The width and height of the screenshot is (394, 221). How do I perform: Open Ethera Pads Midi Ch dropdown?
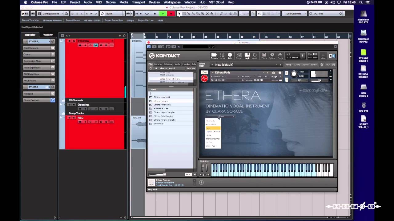click(x=225, y=80)
